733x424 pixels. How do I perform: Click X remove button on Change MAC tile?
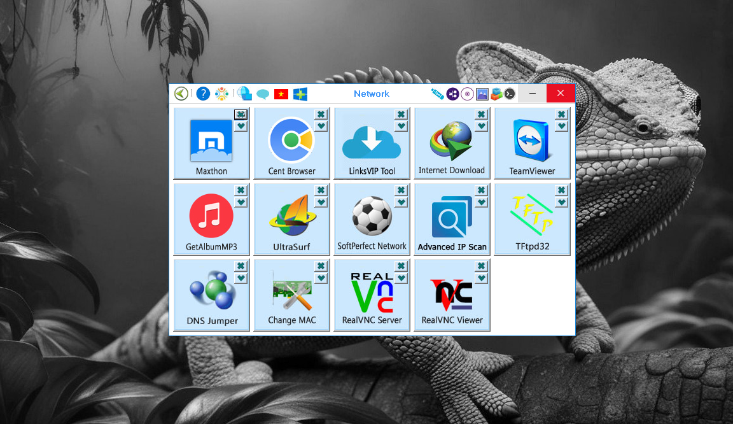321,266
